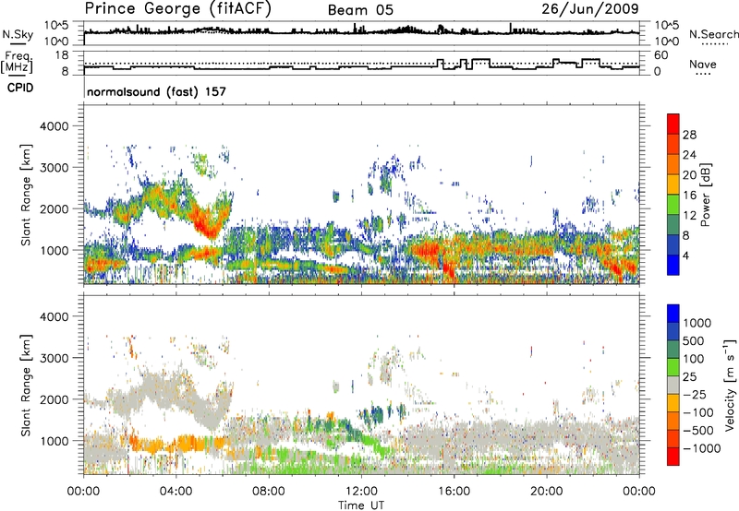Click the blue bottom of power colorbar

pyautogui.click(x=673, y=265)
